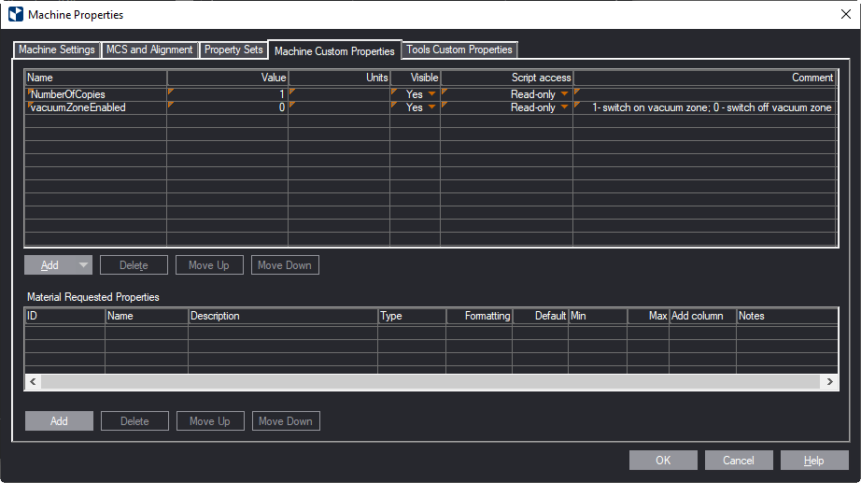
Task: Change Script access for vacuumZoneEnabled row
Action: coord(564,107)
